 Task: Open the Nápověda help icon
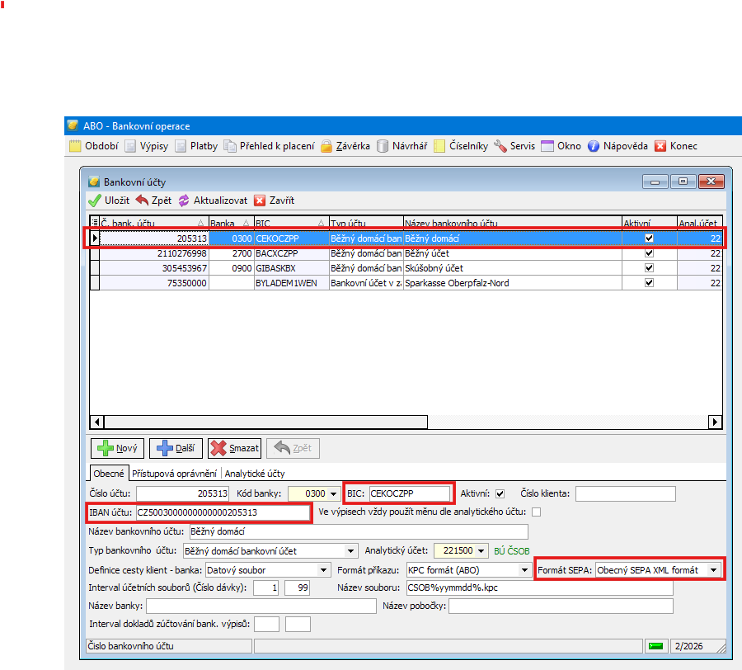(593, 146)
